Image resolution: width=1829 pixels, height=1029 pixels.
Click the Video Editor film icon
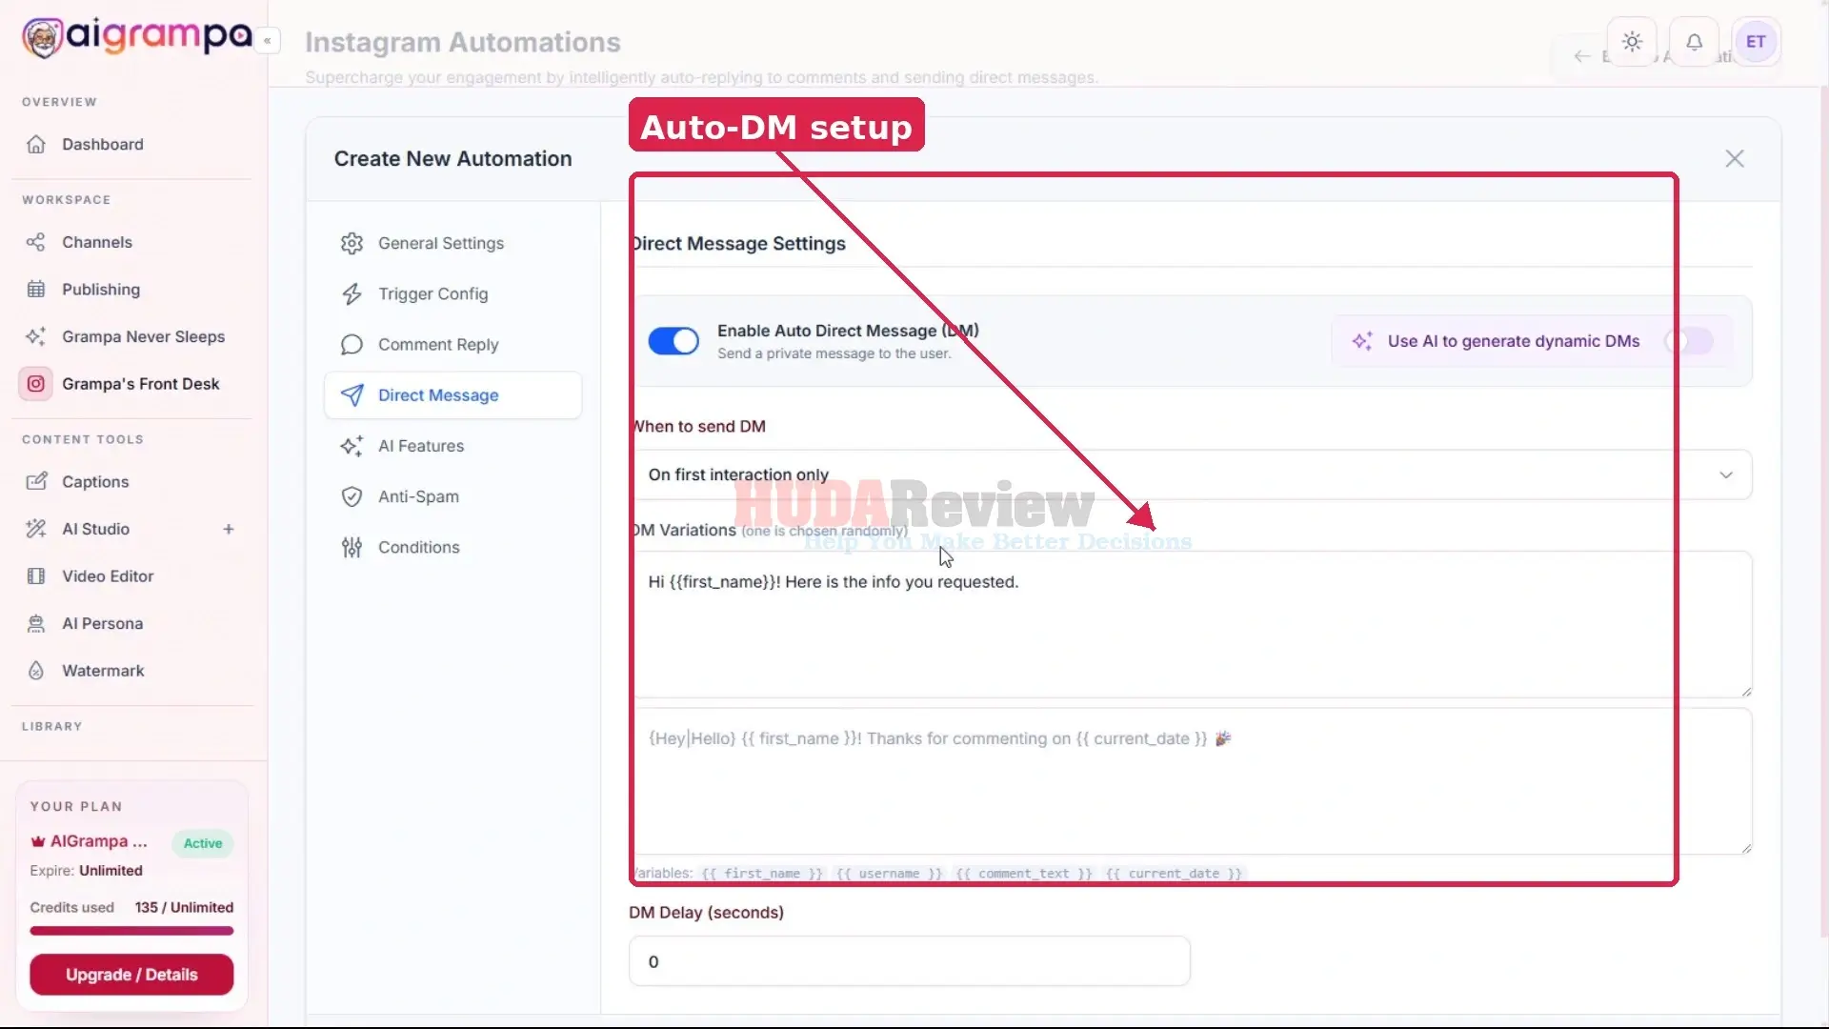point(36,576)
